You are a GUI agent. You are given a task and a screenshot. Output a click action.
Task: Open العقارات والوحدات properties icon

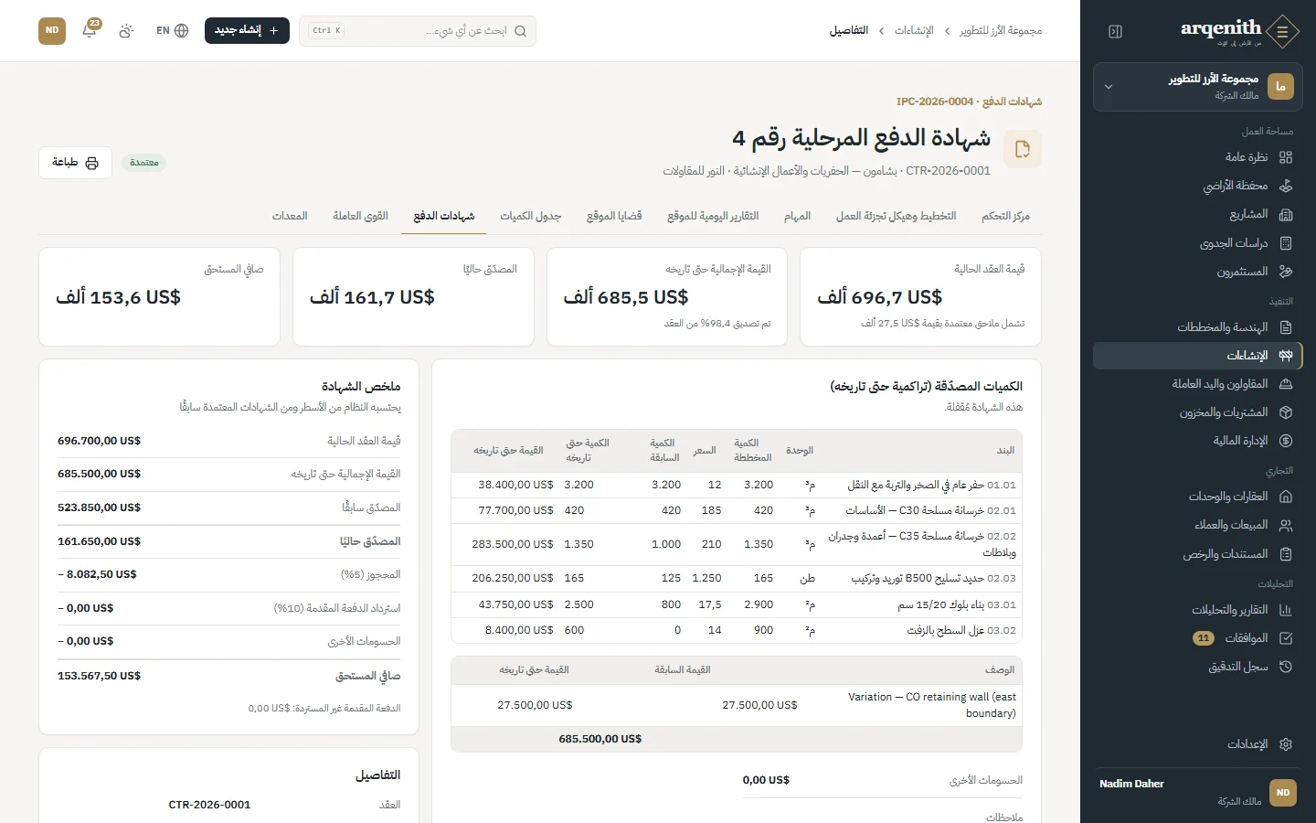[1286, 497]
